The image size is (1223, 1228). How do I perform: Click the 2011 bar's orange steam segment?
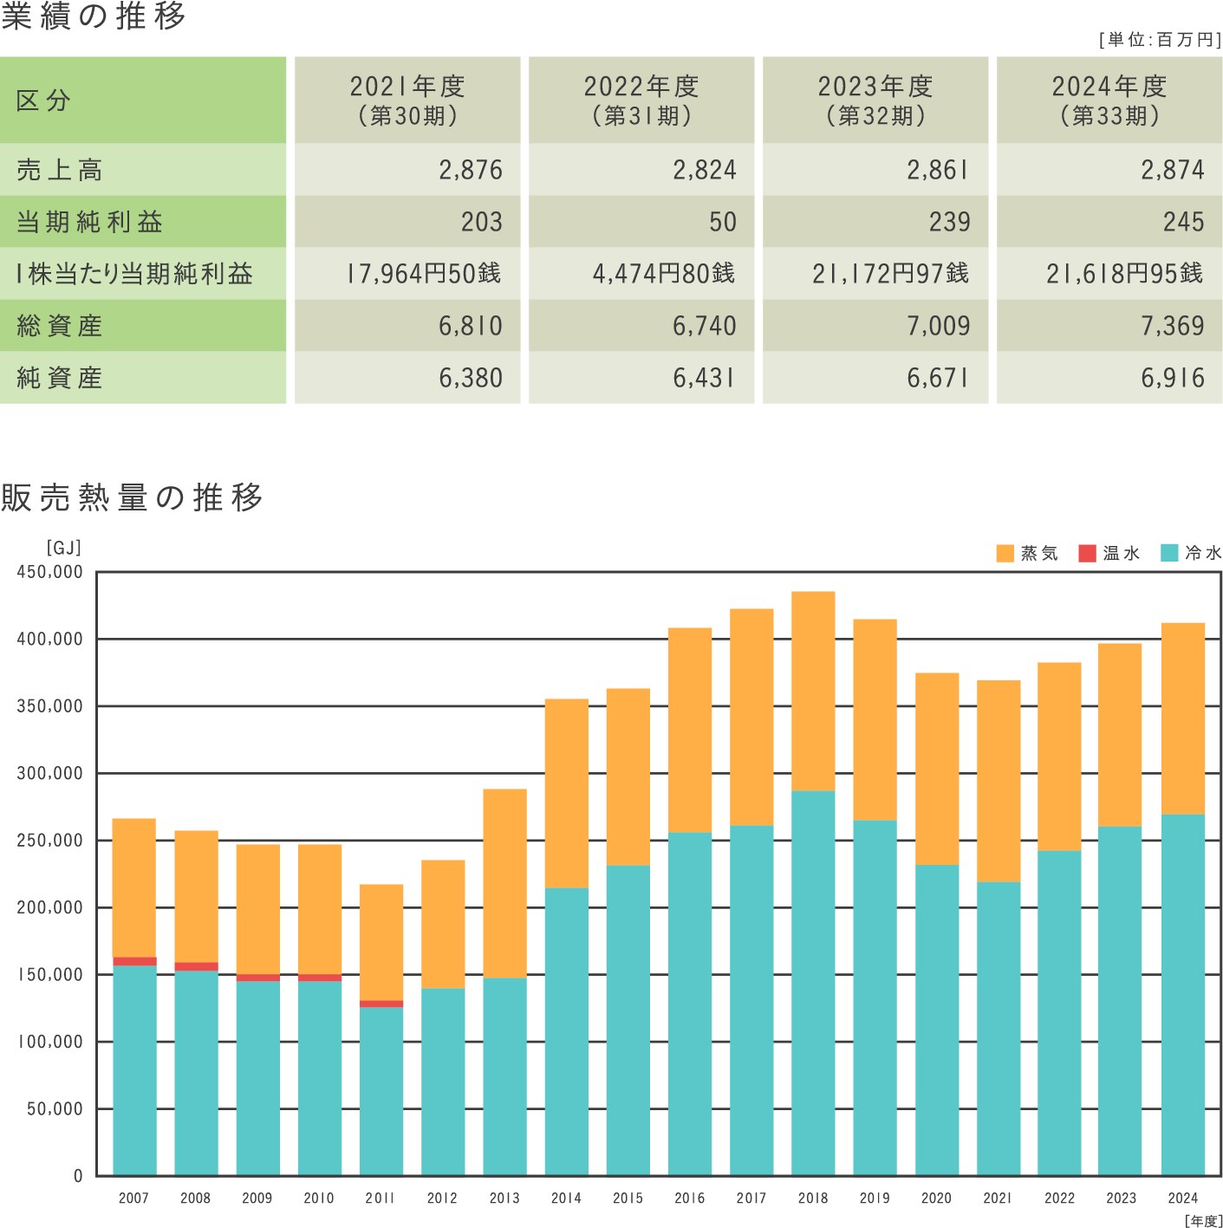coord(381,941)
